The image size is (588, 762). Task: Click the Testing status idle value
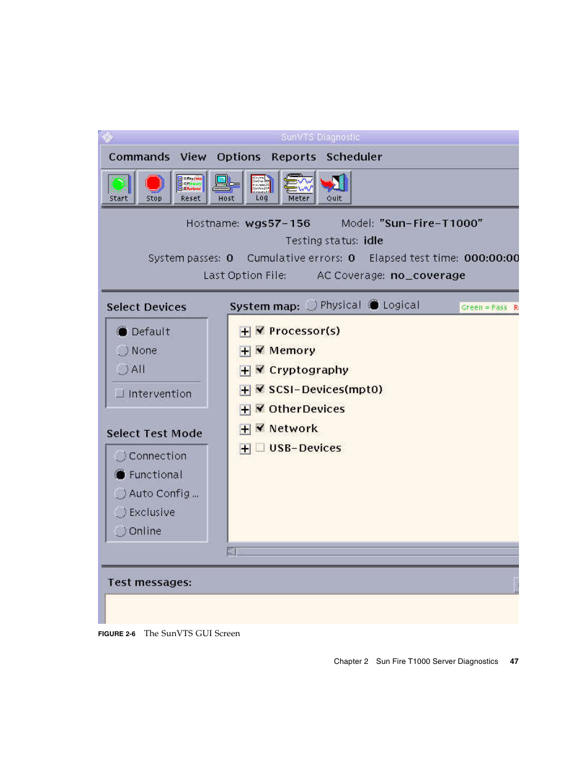[x=374, y=241]
